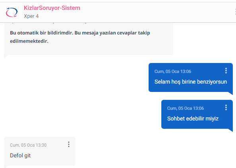Select the 'Cum, 05 Oca 13:30' timestamp
The image size is (236, 168).
tap(28, 145)
